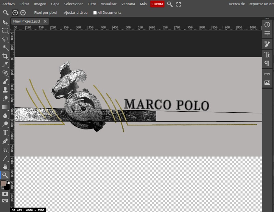Select the Type tool in left toolbar
The image size is (274, 212).
click(5, 133)
